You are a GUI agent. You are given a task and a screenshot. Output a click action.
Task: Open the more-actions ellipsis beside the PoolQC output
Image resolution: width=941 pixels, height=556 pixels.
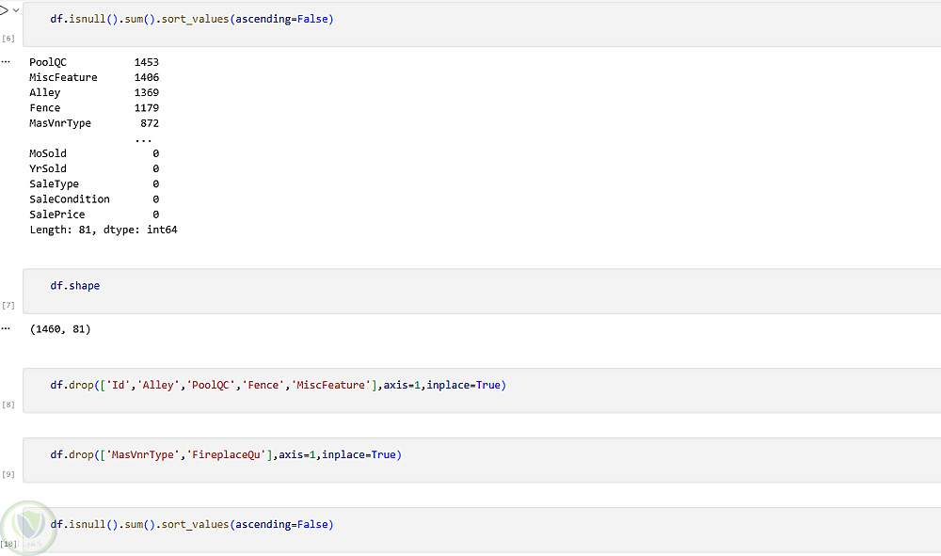(x=5, y=62)
